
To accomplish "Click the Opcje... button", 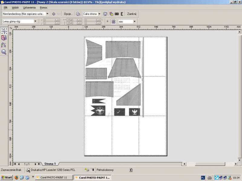I will (68, 14).
